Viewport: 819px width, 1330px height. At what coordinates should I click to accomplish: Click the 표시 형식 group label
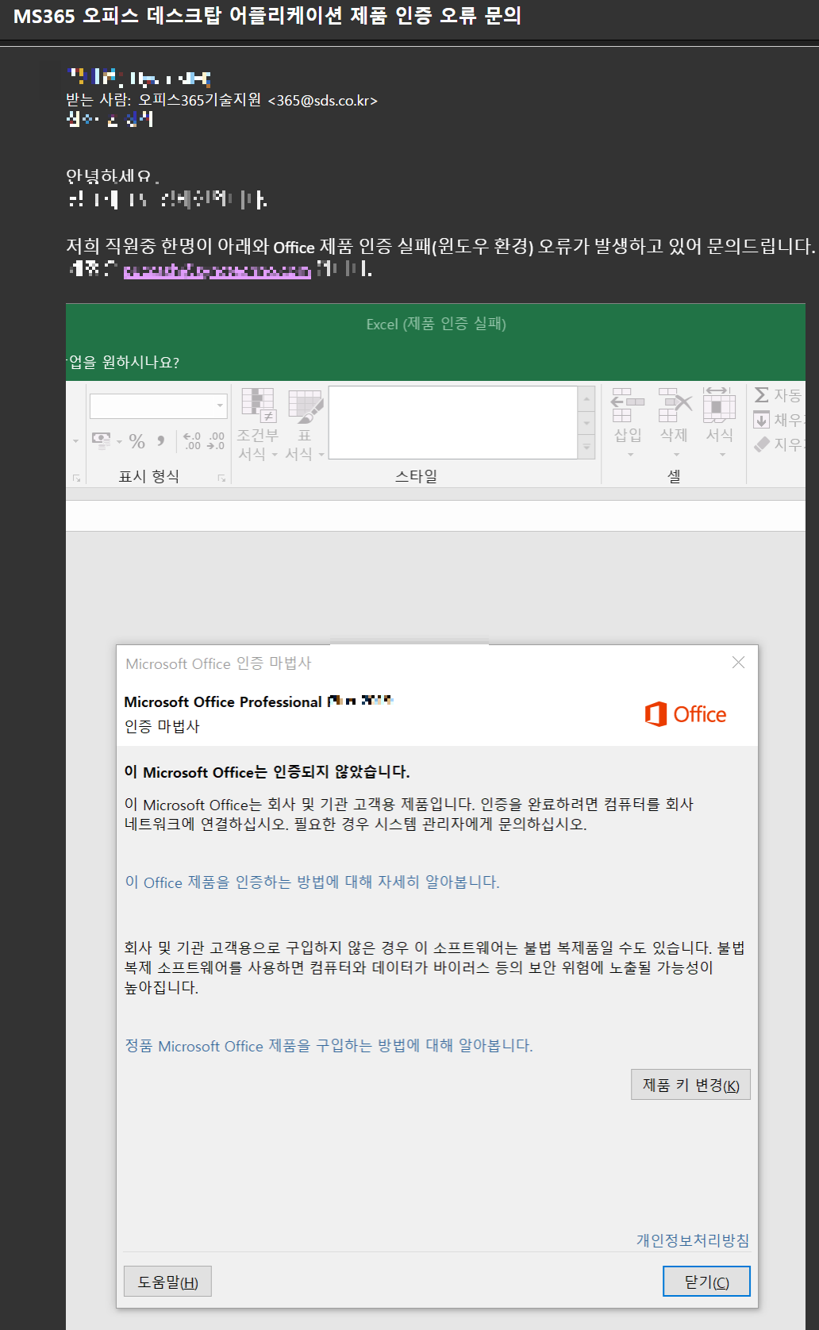pos(148,476)
